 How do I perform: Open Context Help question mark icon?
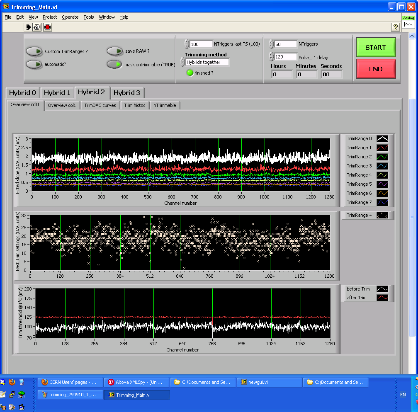395,27
